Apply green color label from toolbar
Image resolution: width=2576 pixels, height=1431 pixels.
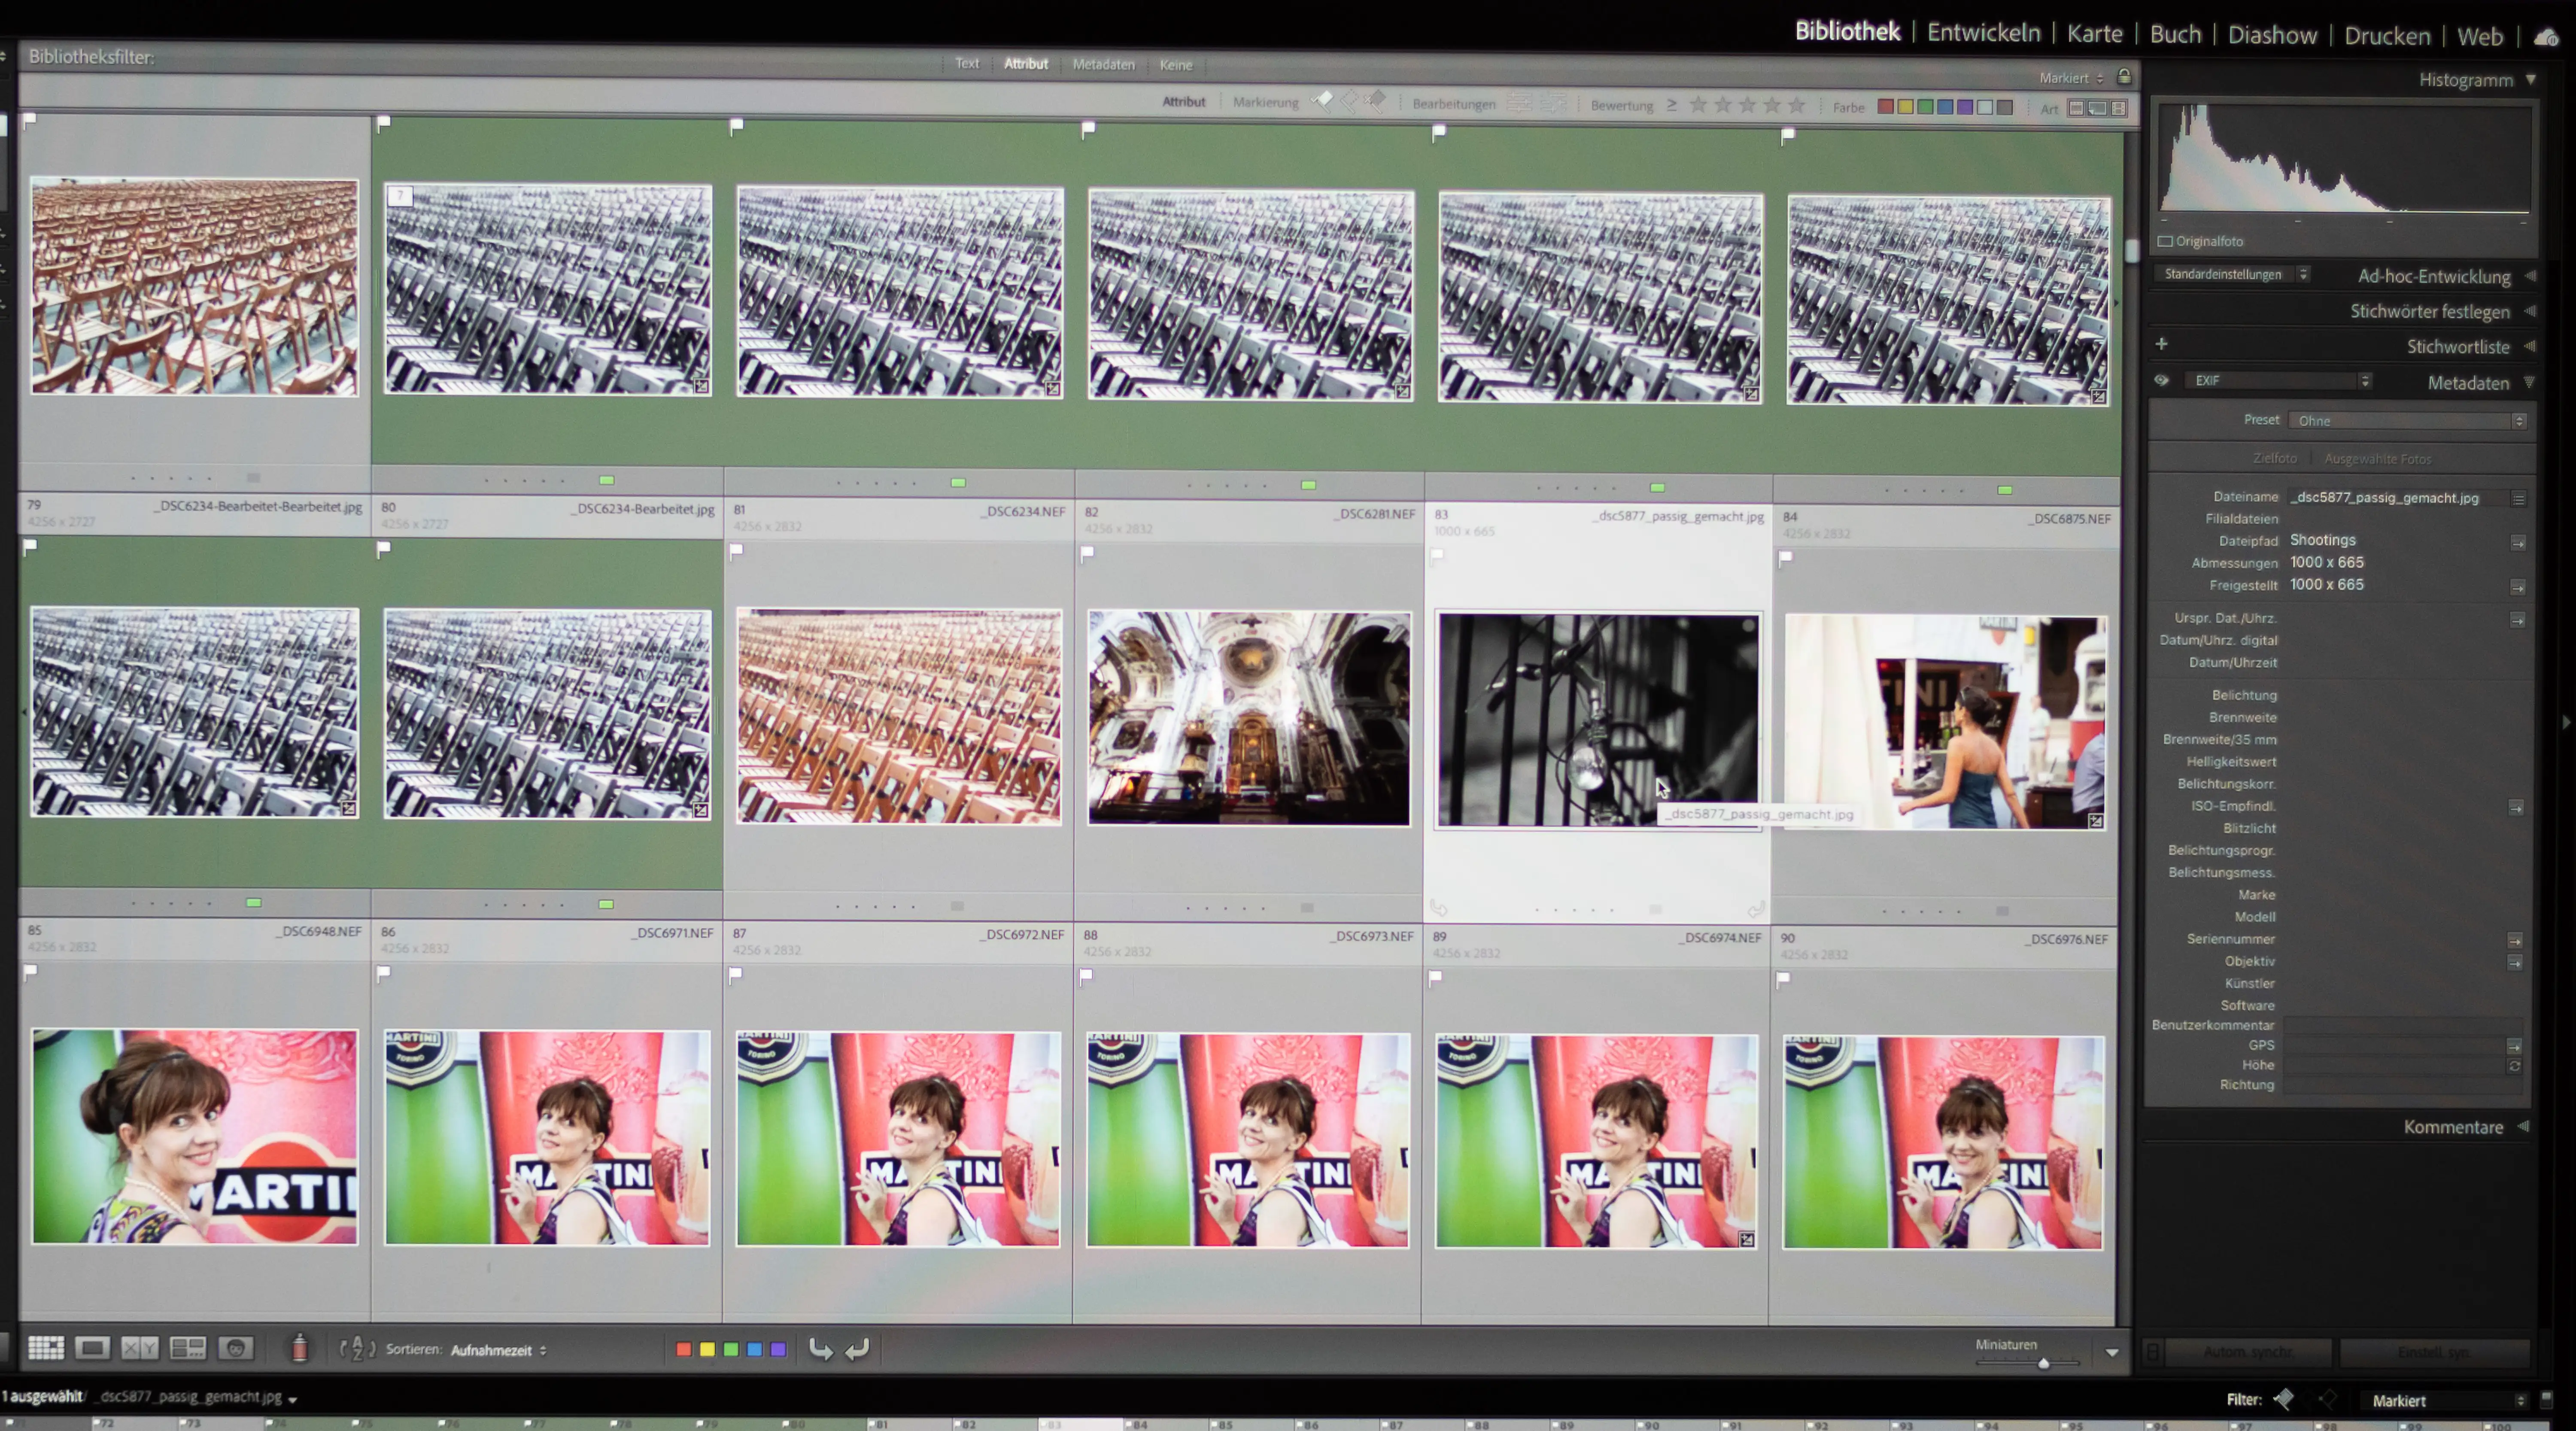731,1349
